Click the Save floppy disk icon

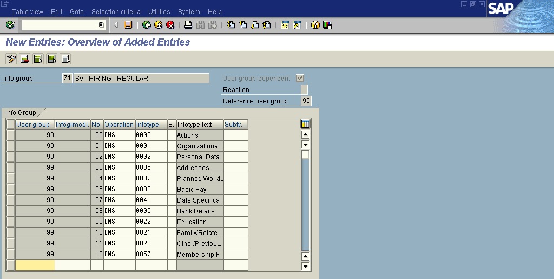click(128, 25)
